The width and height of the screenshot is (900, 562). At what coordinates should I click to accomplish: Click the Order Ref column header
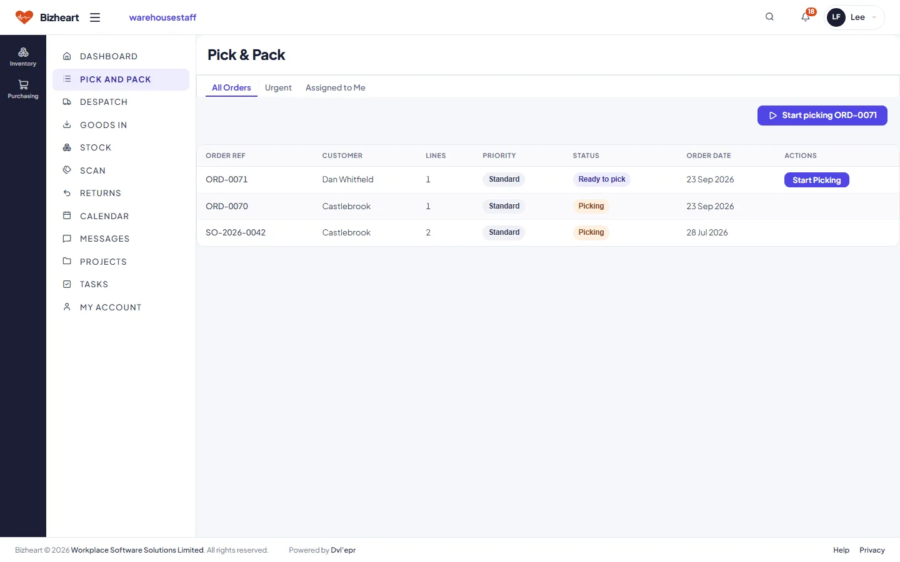click(226, 155)
